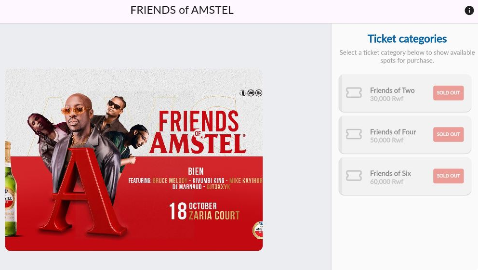This screenshot has height=270, width=478.
Task: Click the 50,000 Rwf price label
Action: click(x=386, y=141)
